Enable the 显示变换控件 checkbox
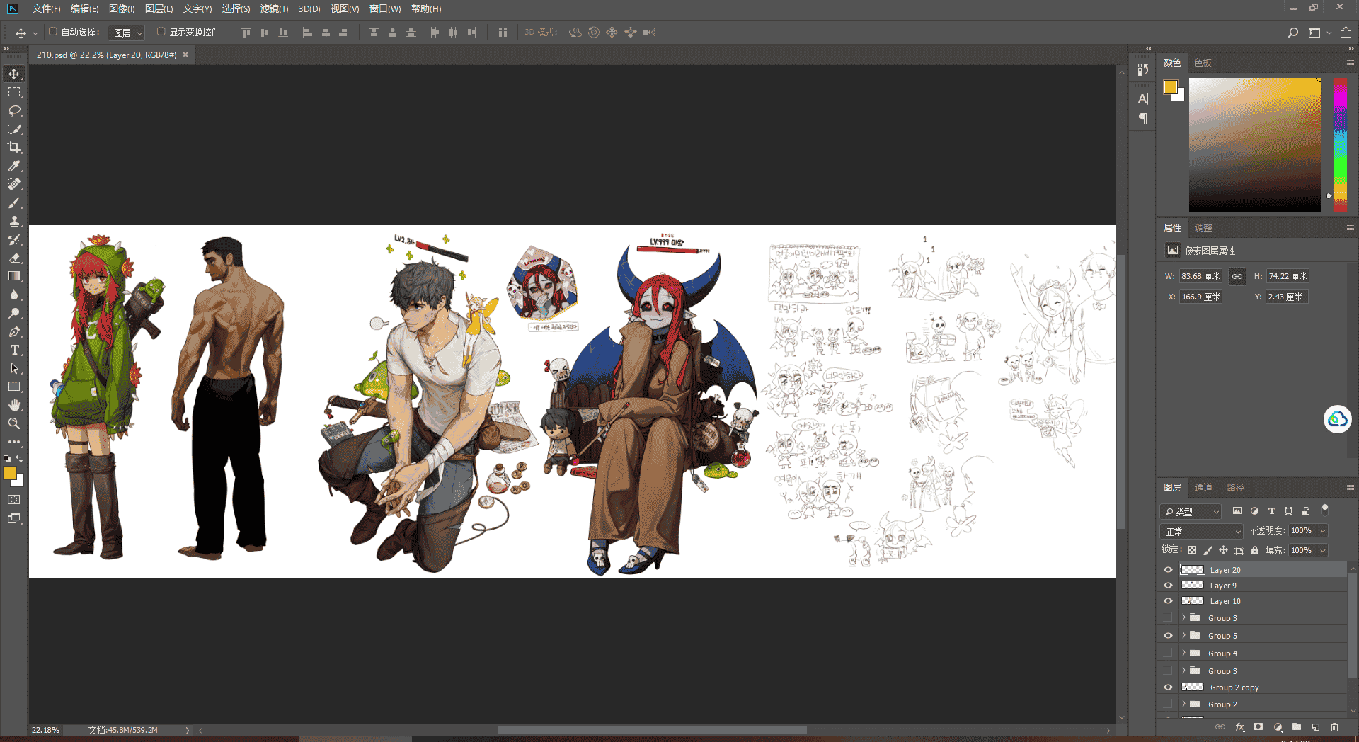 click(161, 32)
